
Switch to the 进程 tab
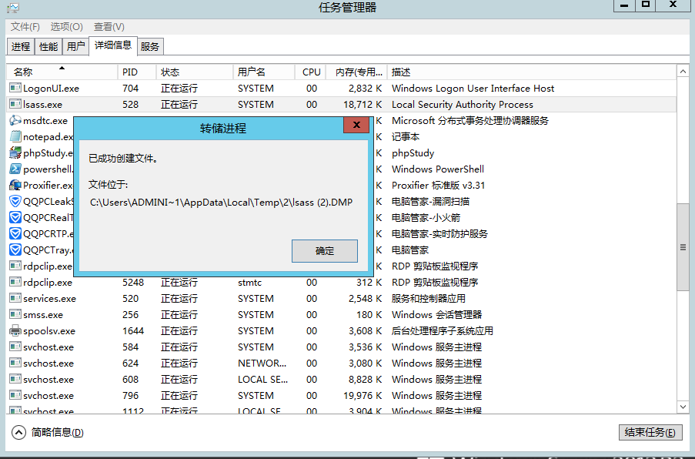pos(21,46)
